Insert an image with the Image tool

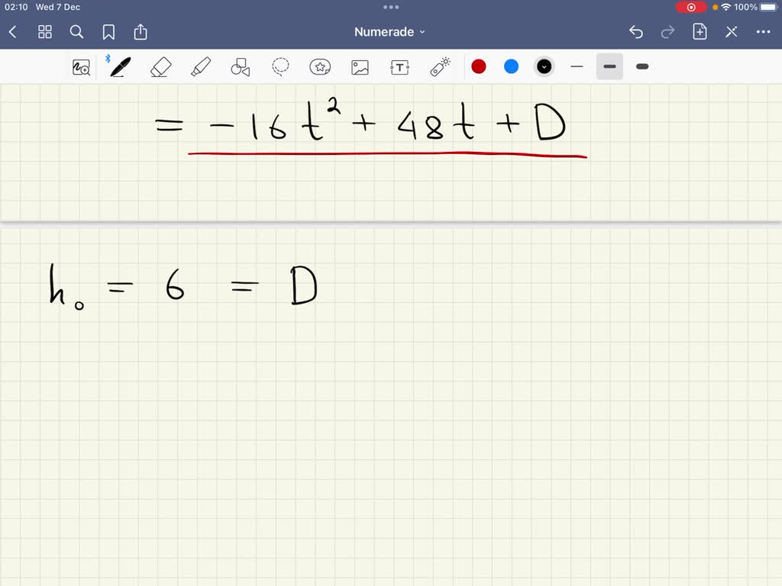coord(360,67)
